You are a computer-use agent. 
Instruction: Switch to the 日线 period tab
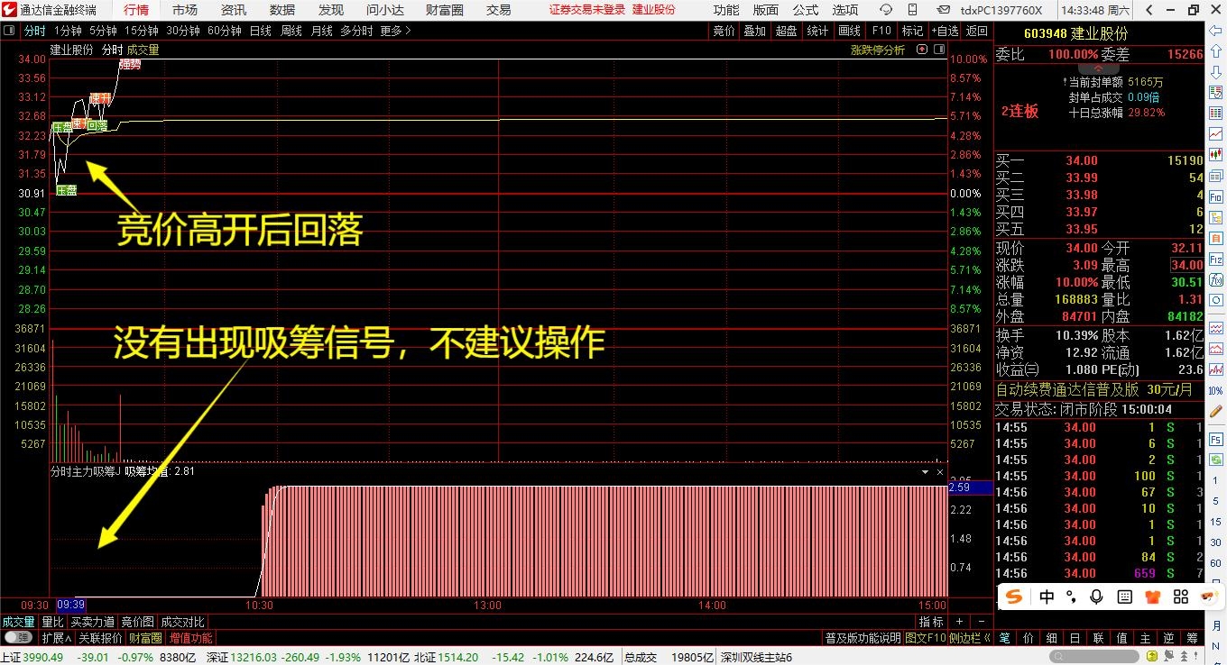pos(261,31)
